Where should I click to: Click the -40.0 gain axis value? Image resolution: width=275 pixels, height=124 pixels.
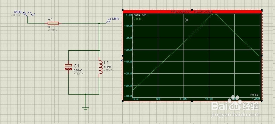coord(128,62)
